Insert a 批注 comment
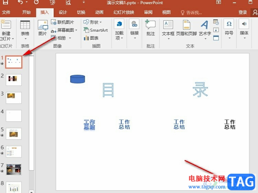Viewport: 258px width, 193px height. click(151, 28)
